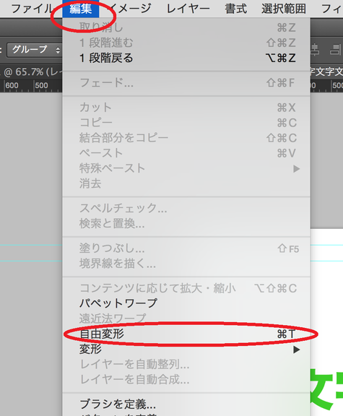Choose 塗りつぶし... menu entry
Viewport: 343px width, 416px height.
click(x=186, y=248)
